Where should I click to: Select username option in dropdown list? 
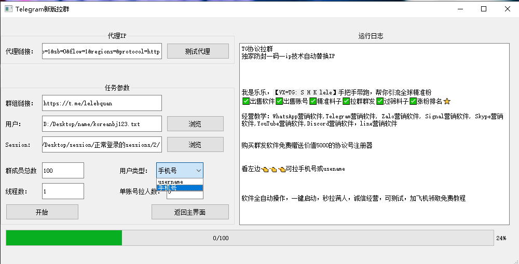(x=180, y=182)
